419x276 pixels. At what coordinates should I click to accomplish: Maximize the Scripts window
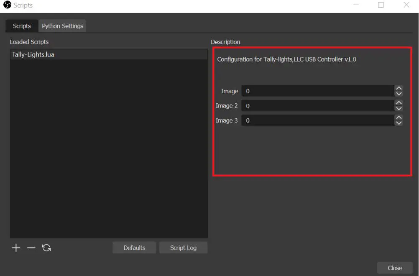pos(381,5)
